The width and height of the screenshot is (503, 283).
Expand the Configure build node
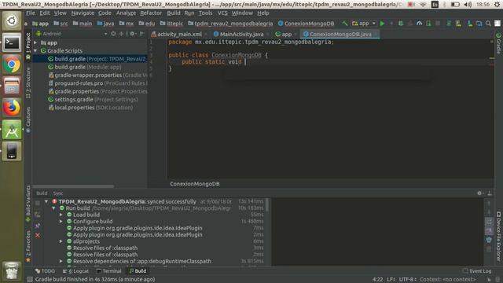pyautogui.click(x=61, y=222)
